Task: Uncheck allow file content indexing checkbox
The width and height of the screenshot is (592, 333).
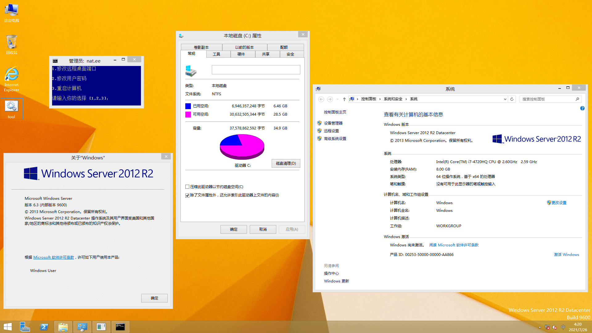Action: (187, 195)
